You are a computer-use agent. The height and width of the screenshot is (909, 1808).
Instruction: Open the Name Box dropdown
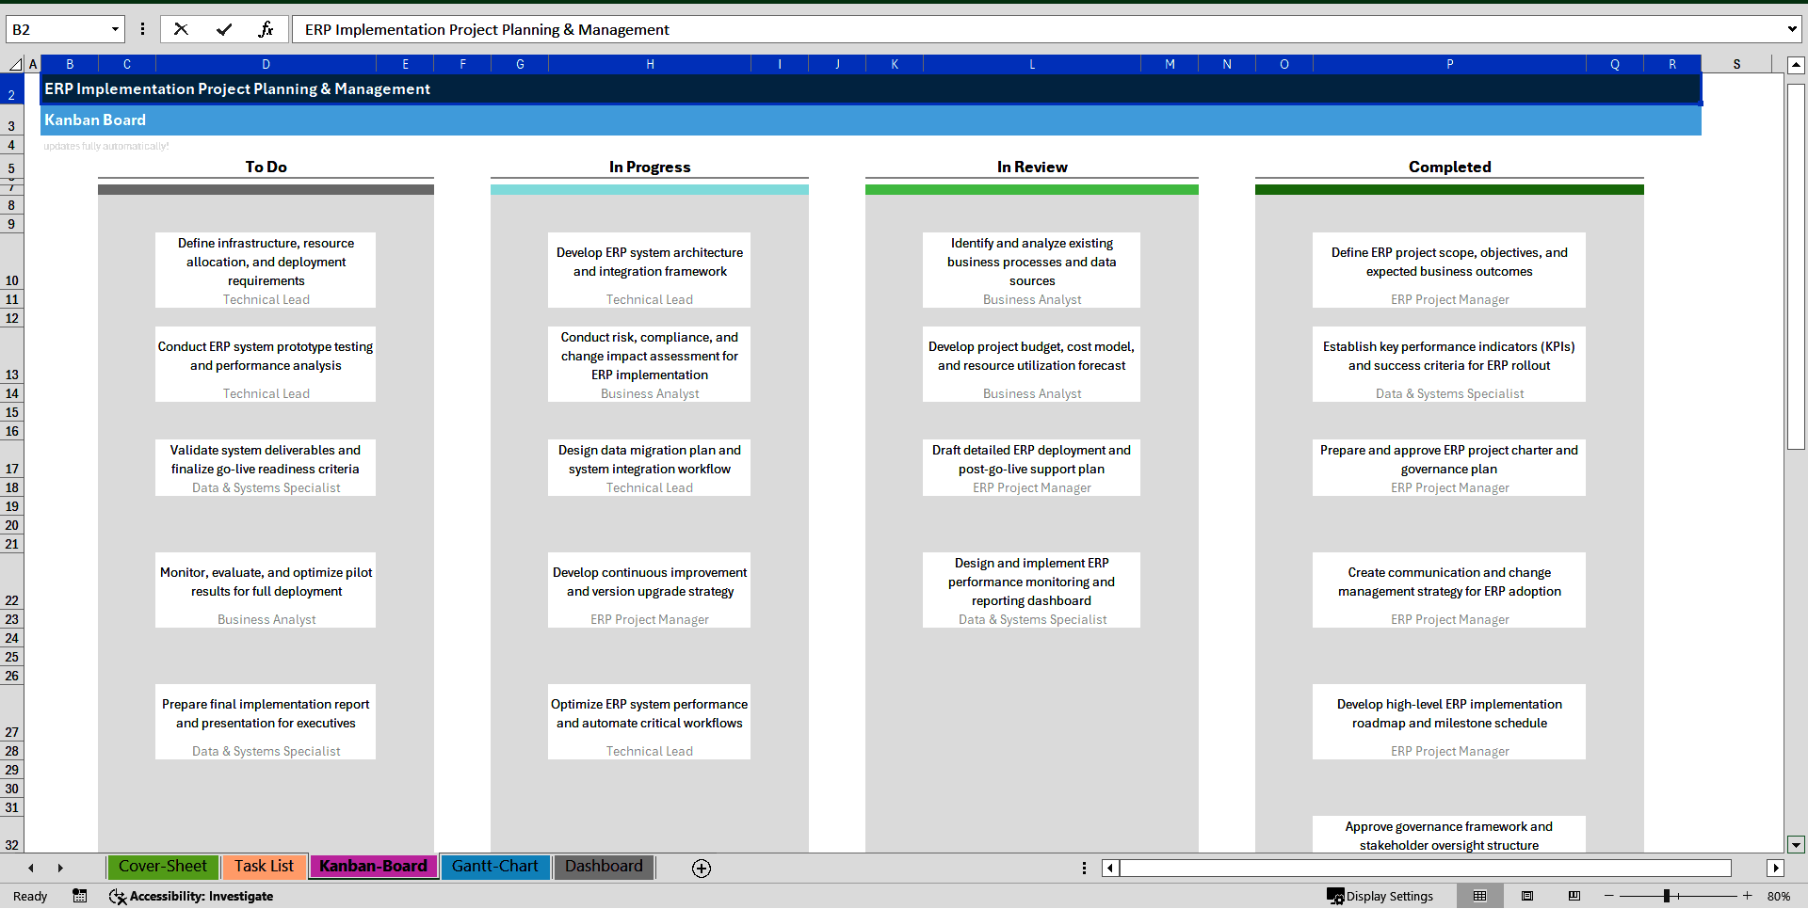pos(115,29)
